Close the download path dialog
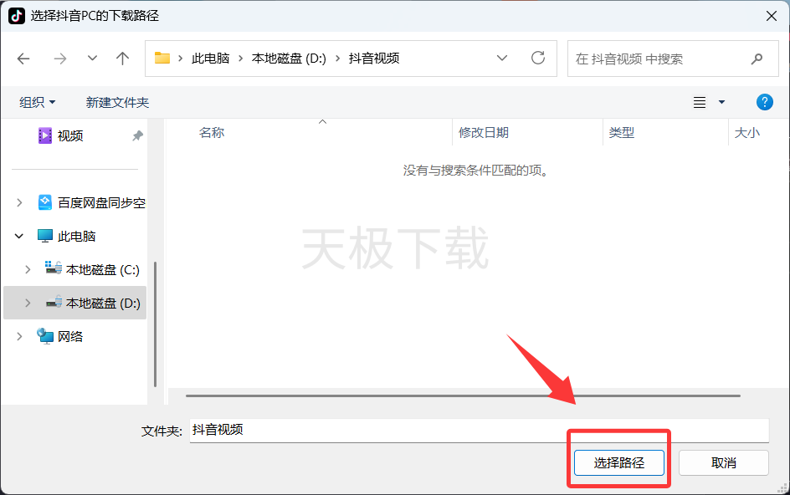790x495 pixels. click(771, 16)
